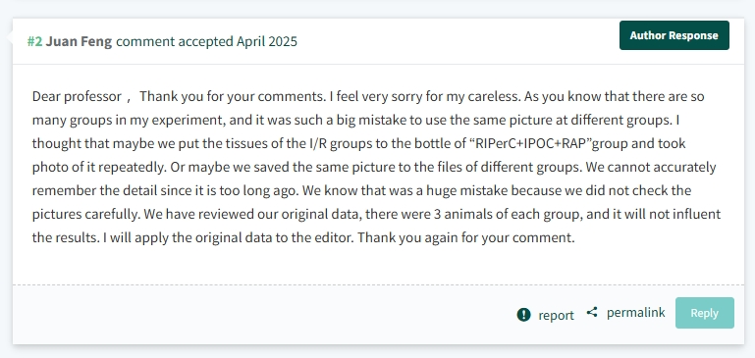Open the "permalink" text link
This screenshot has width=755, height=358.
pyautogui.click(x=635, y=312)
